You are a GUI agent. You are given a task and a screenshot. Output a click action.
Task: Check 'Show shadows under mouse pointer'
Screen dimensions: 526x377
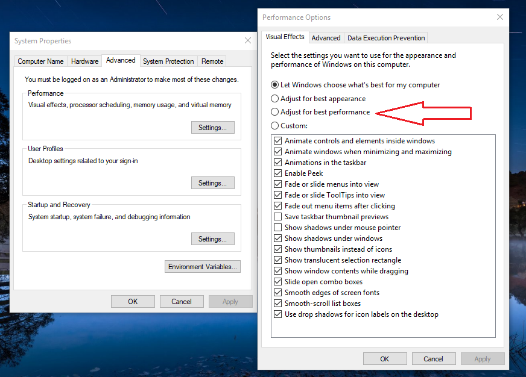[278, 228]
